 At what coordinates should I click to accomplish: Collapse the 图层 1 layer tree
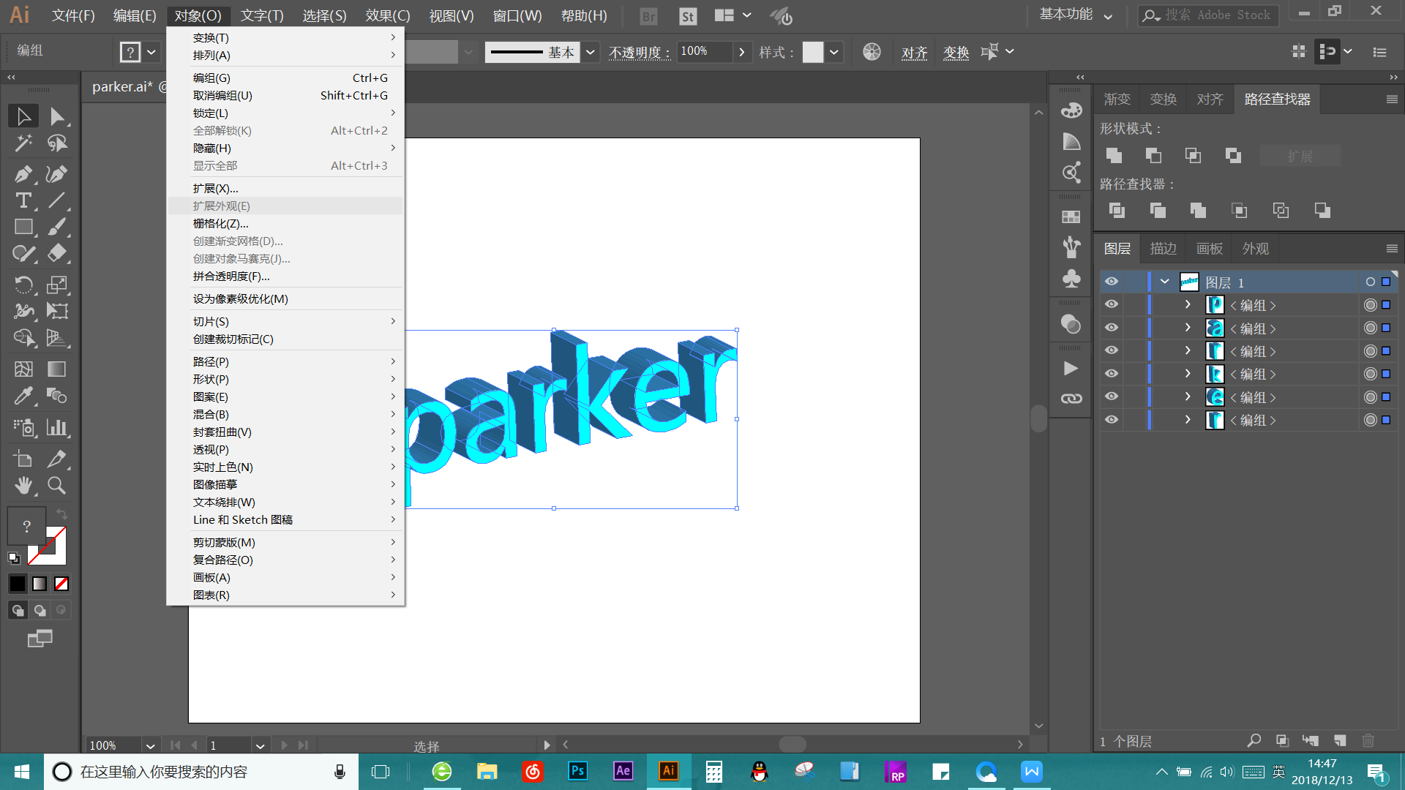[x=1164, y=282]
